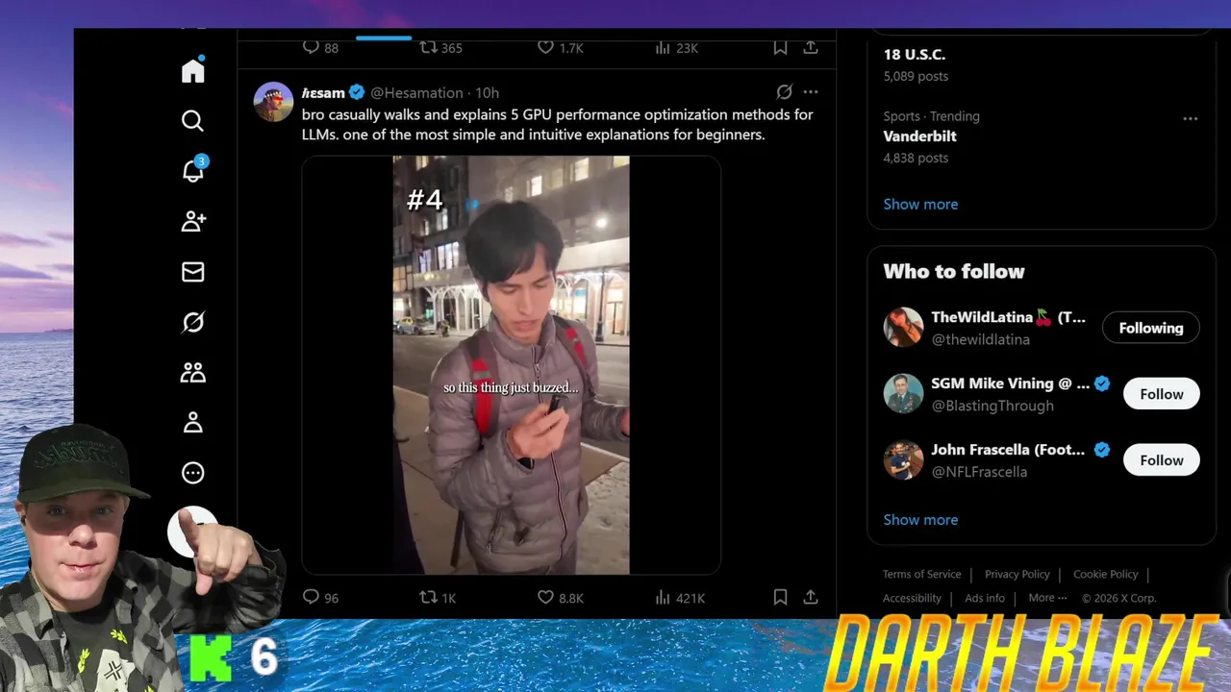
Task: Open Grok icon in sidebar
Action: 193,322
